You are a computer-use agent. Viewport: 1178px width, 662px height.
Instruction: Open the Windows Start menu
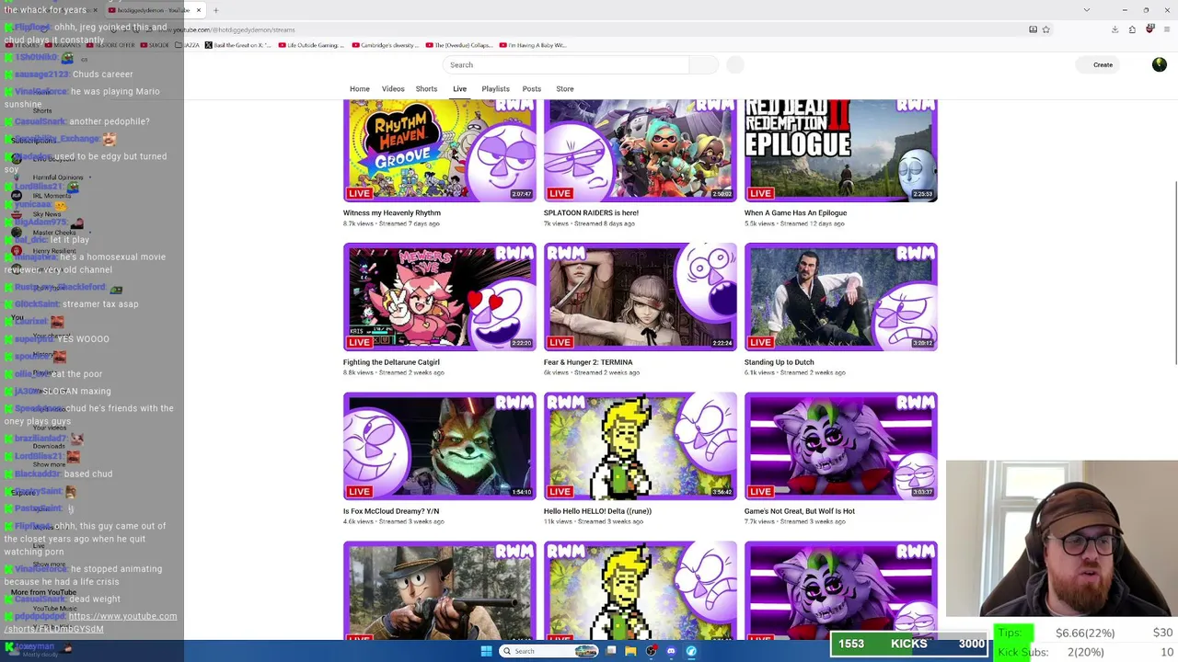coord(486,651)
